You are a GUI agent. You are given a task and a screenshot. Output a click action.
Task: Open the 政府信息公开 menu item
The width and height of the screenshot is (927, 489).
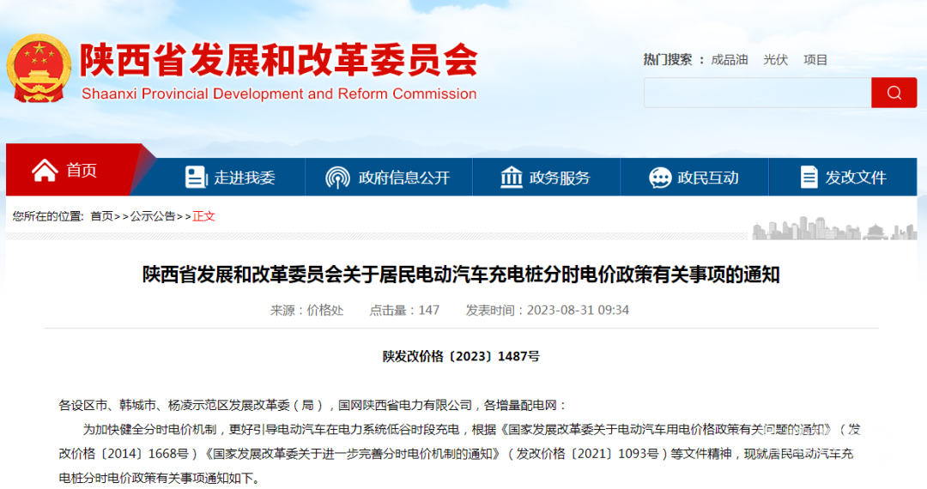coord(389,178)
